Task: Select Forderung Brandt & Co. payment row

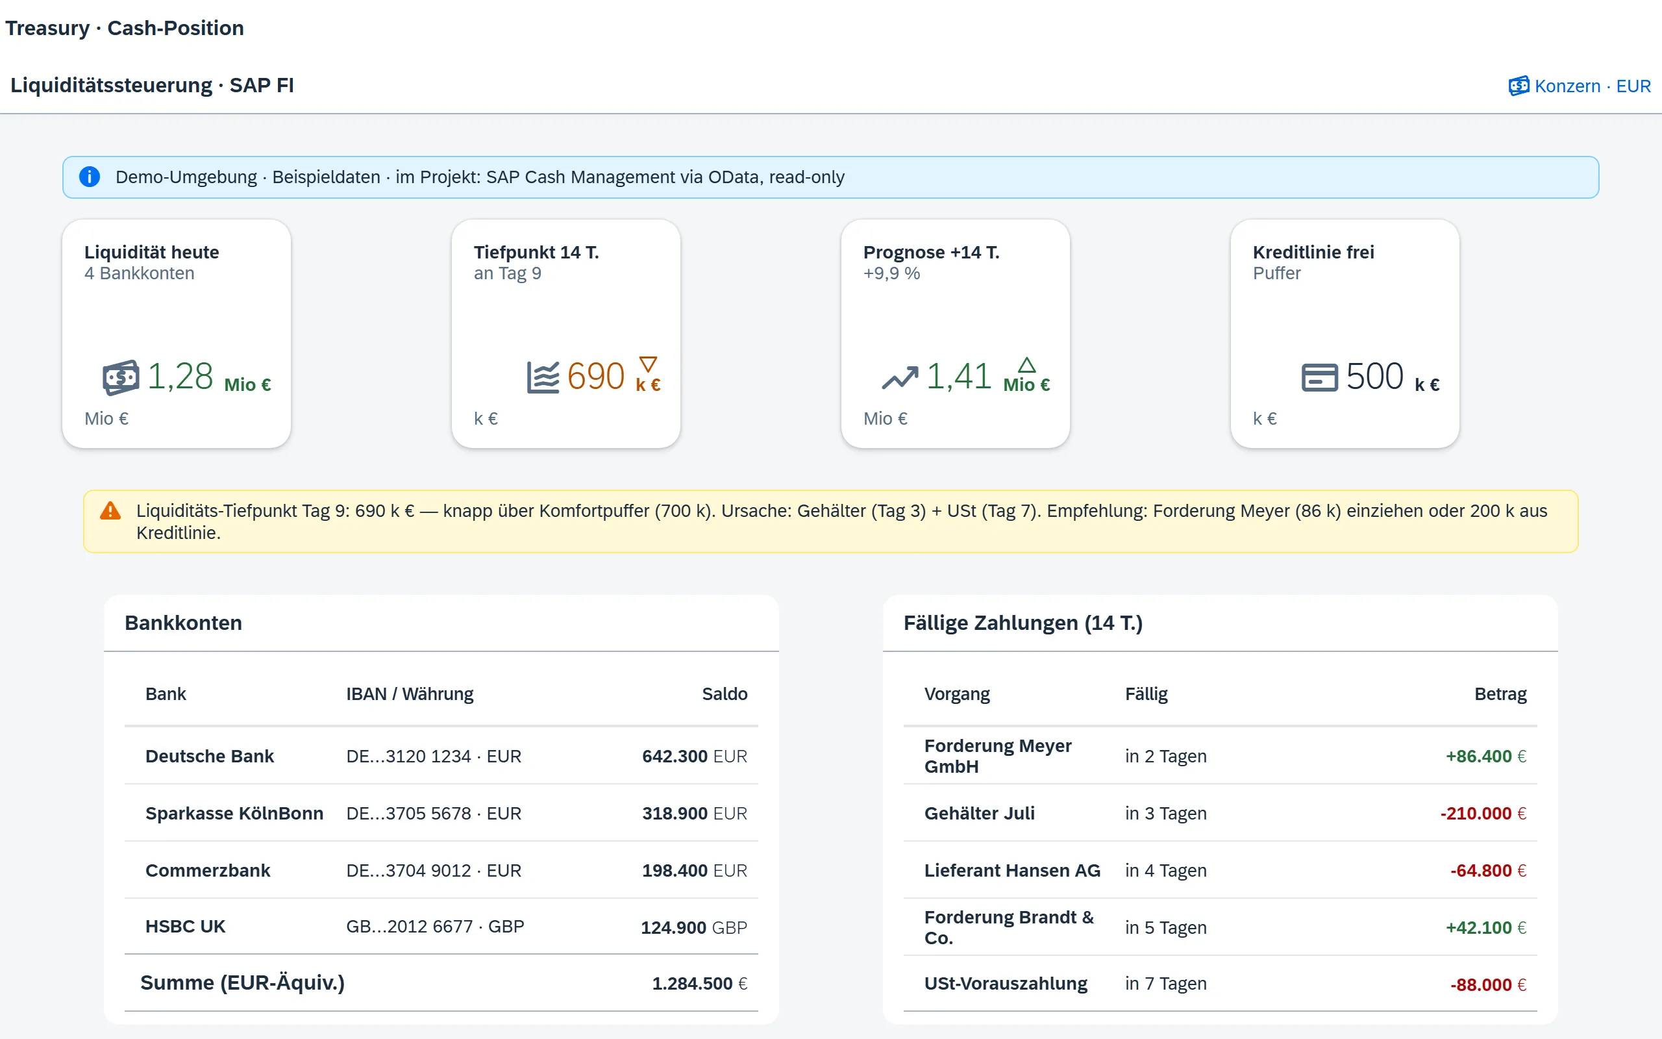Action: [x=1220, y=927]
